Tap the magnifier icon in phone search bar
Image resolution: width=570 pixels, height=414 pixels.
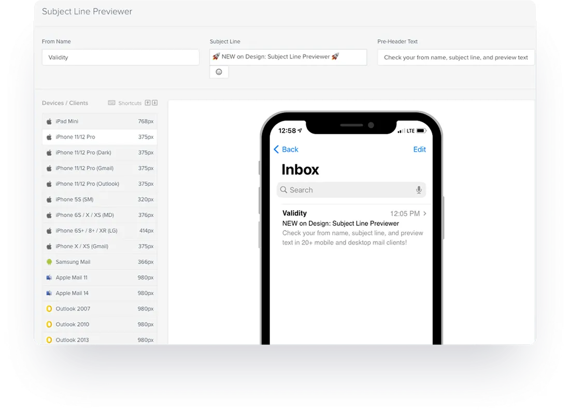point(283,190)
